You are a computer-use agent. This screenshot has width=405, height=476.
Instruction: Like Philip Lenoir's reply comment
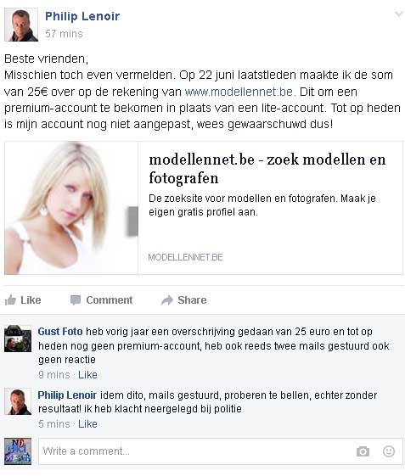tap(87, 423)
